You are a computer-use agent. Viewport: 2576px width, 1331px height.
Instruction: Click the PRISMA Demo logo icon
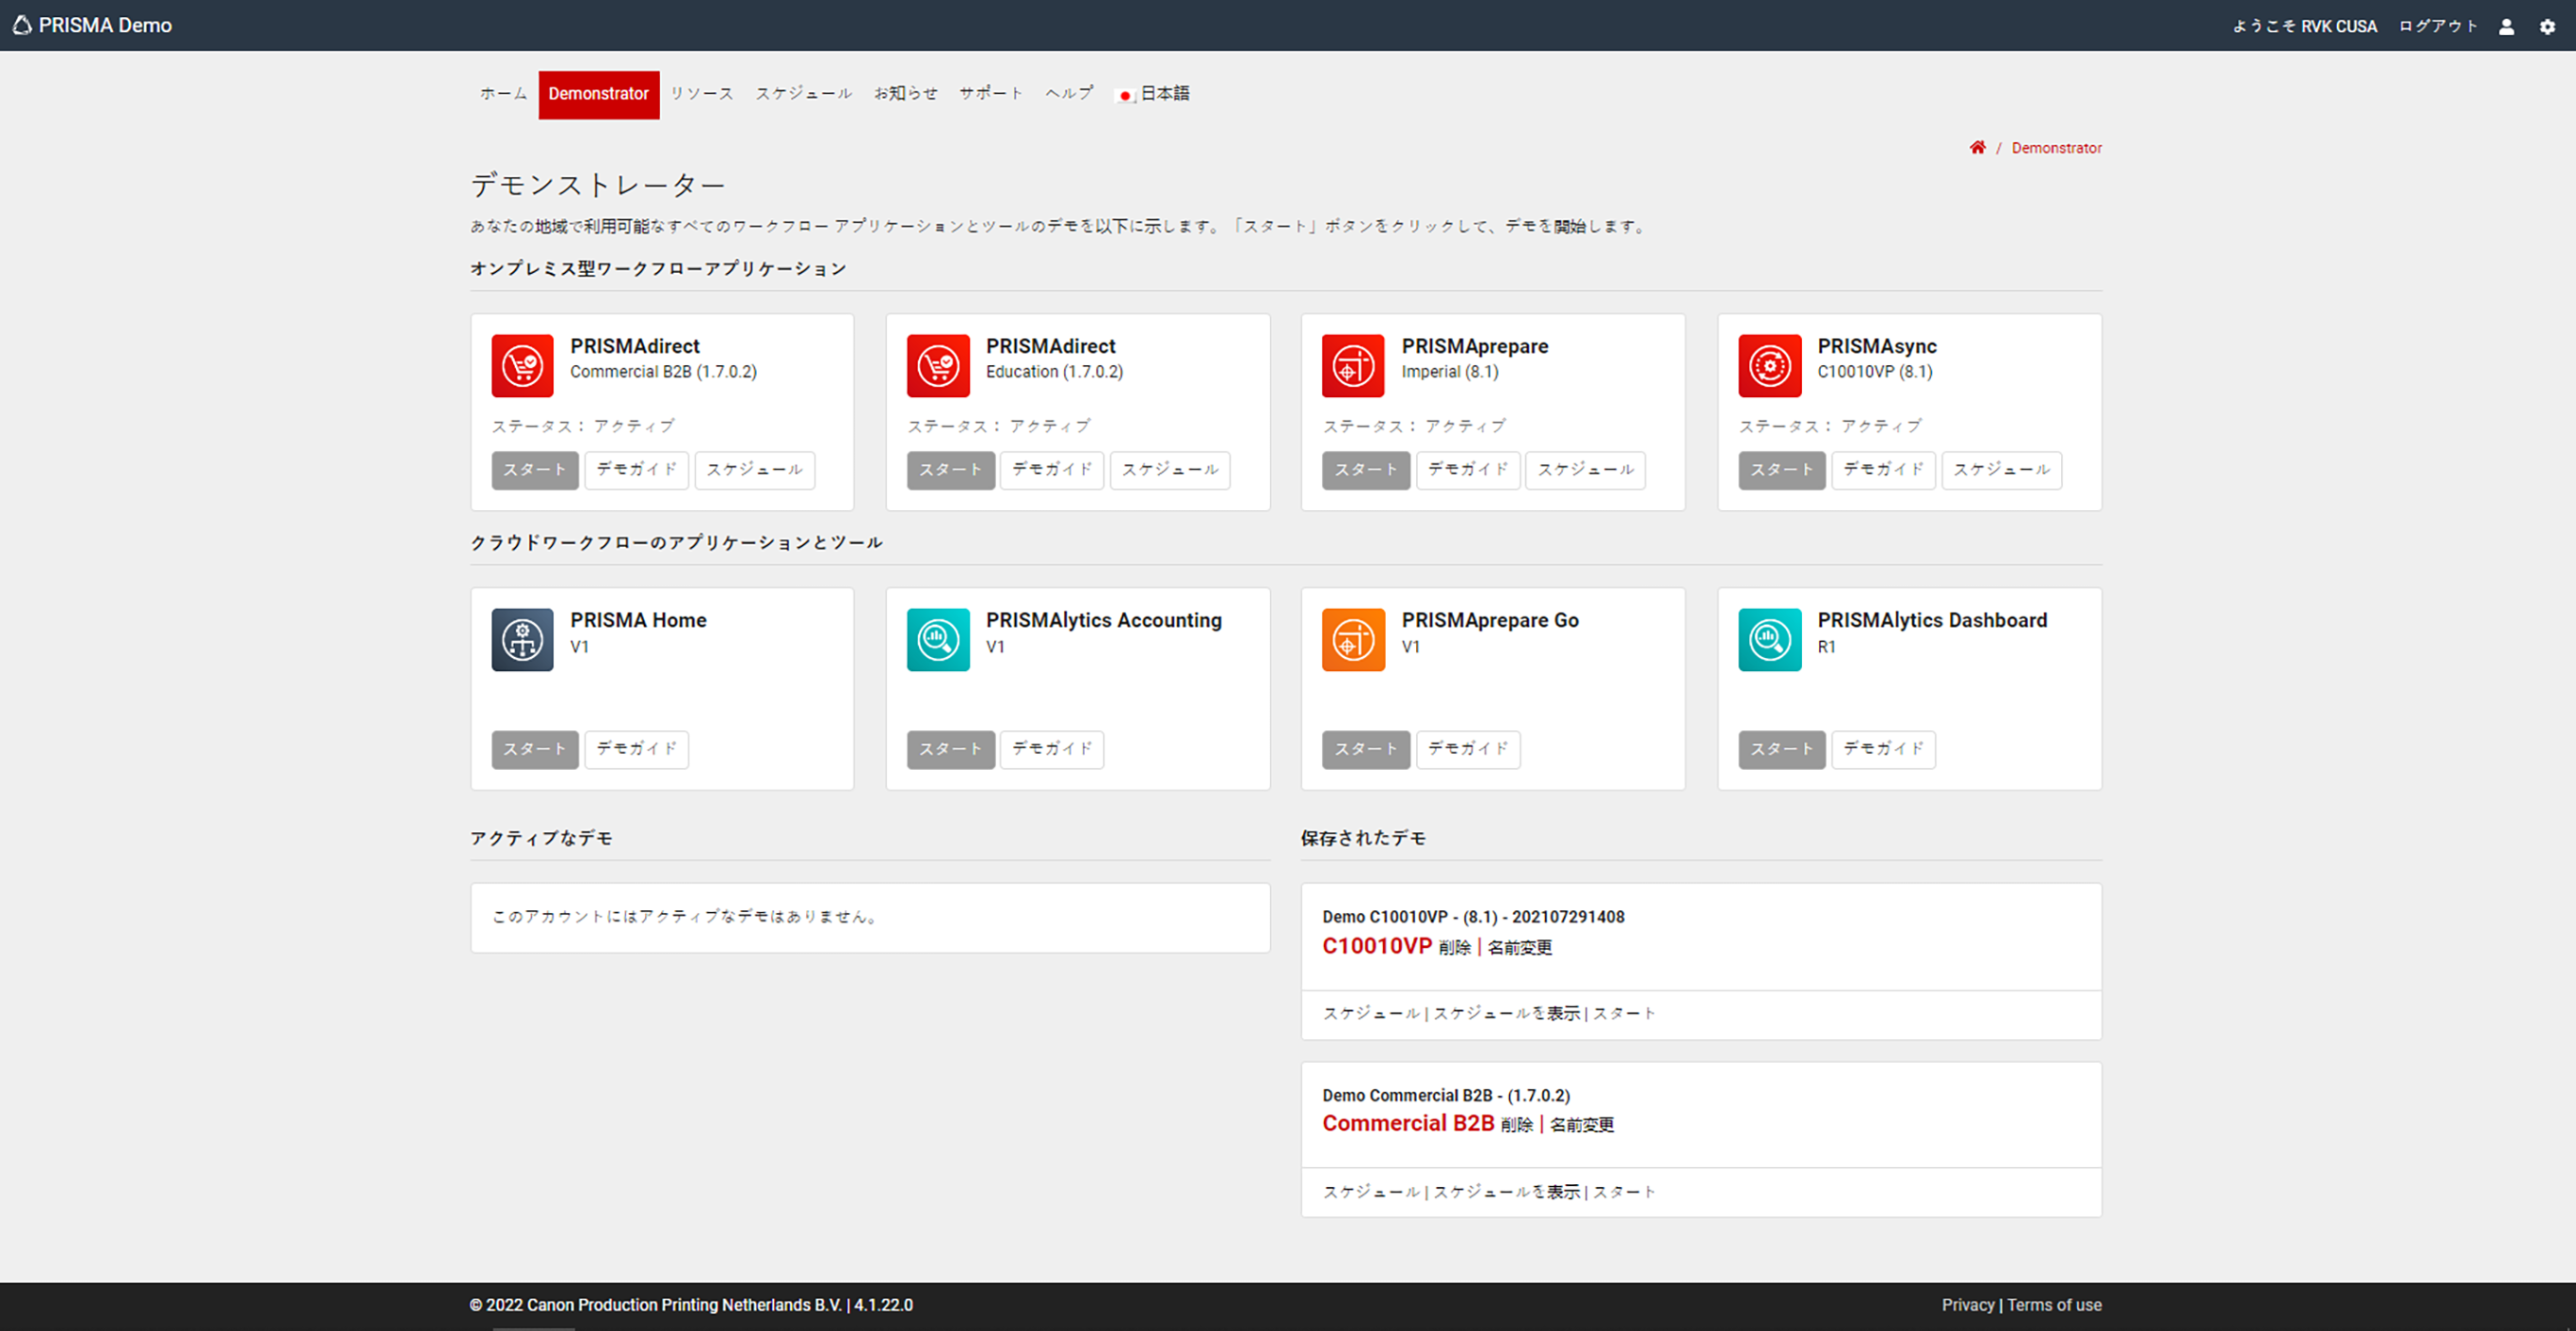(22, 25)
